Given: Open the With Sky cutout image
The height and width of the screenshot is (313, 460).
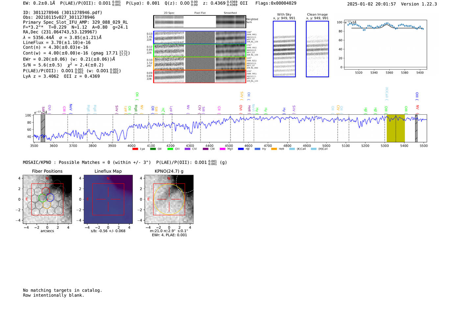Looking at the screenshot, I should click(284, 49).
